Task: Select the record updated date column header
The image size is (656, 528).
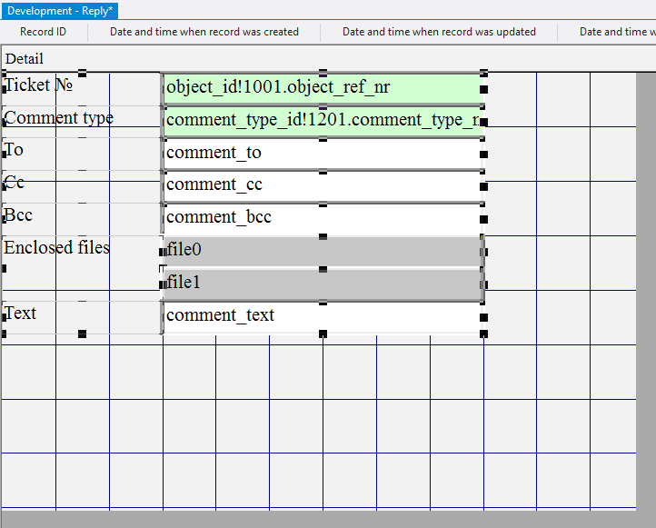Action: (439, 32)
